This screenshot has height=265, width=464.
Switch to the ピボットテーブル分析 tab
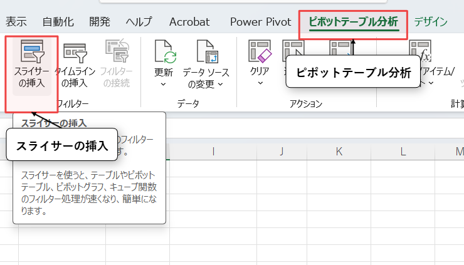[x=353, y=22]
